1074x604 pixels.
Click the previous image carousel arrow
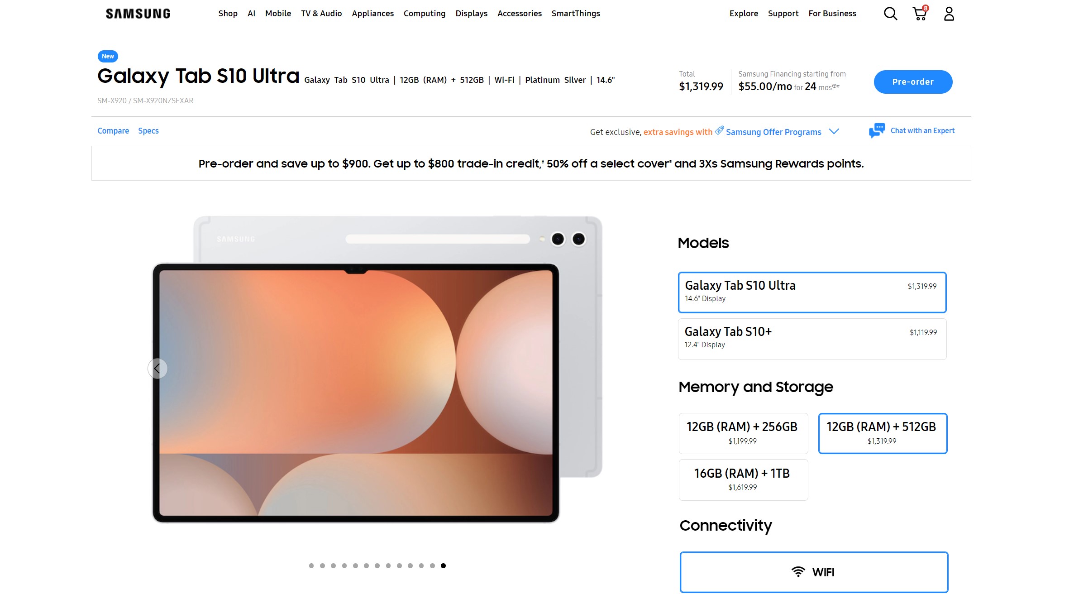[x=158, y=369]
